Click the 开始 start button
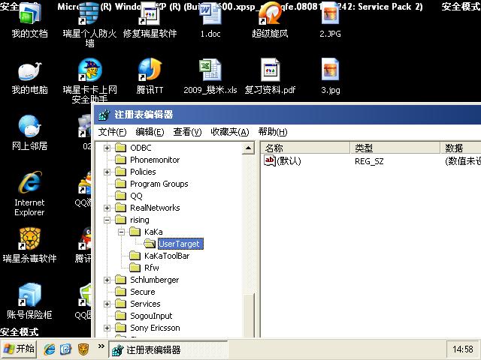Screen dimensions: 481x360 click(19, 349)
